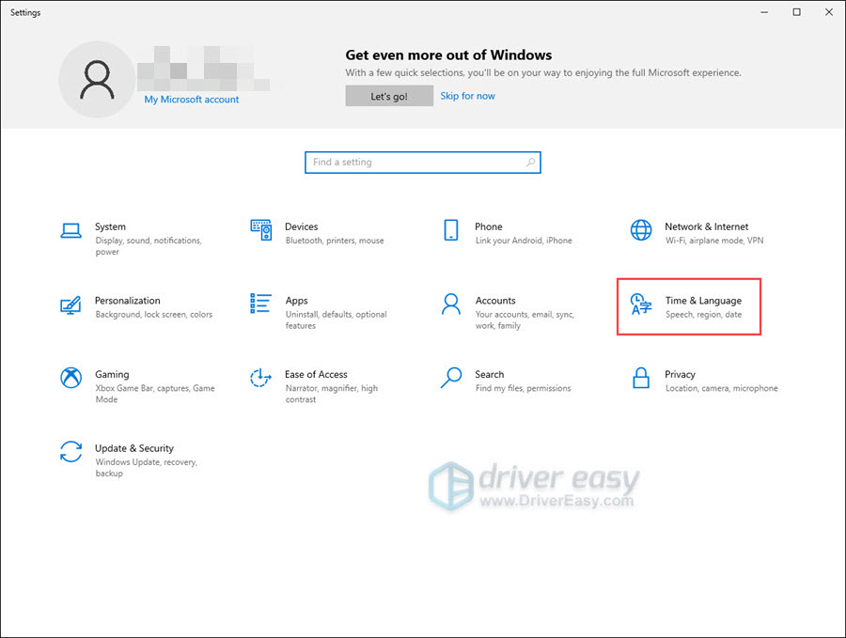Viewport: 846px width, 638px height.
Task: Click the Update & Security icon
Action: (x=70, y=453)
